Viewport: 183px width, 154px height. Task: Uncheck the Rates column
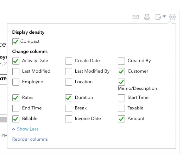pyautogui.click(x=16, y=98)
